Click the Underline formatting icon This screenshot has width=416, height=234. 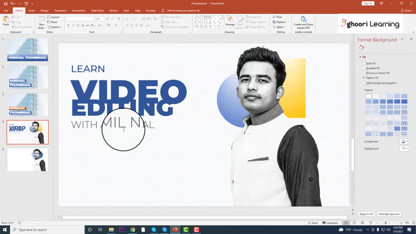tap(78, 25)
